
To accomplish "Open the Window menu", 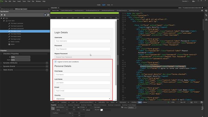I will point(38,1).
